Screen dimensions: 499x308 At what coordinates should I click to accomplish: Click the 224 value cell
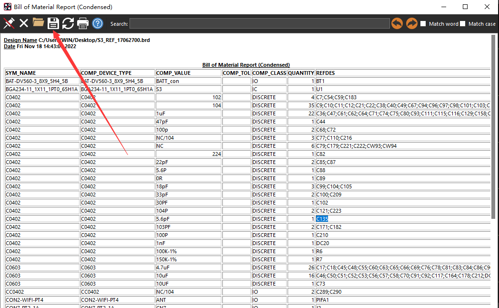click(189, 154)
